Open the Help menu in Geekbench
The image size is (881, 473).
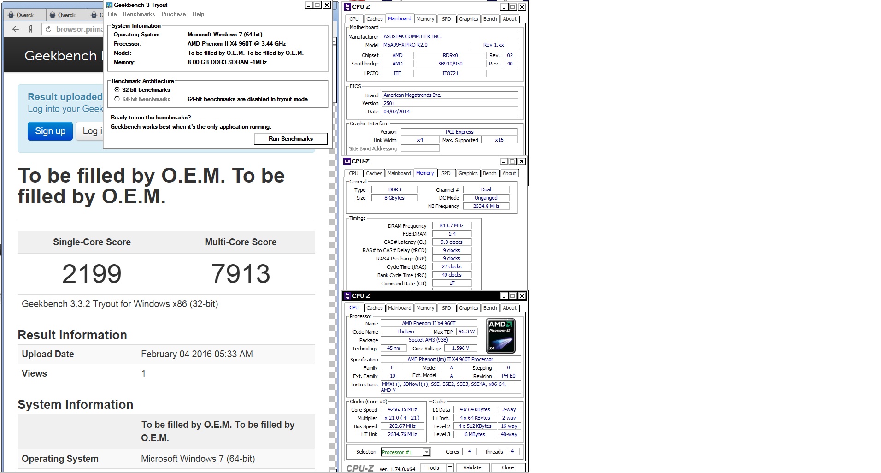[x=198, y=14]
